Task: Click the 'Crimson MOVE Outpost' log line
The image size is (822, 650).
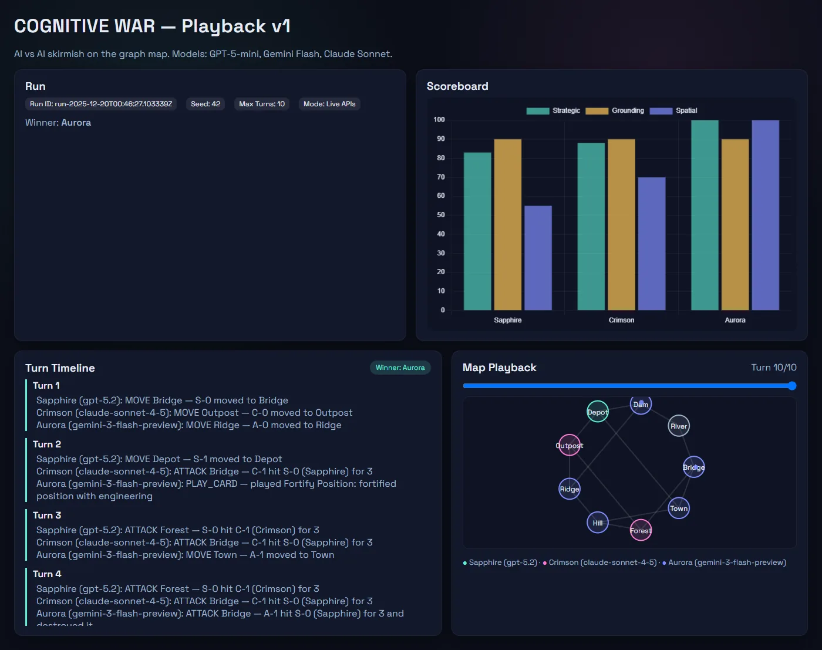Action: (194, 413)
